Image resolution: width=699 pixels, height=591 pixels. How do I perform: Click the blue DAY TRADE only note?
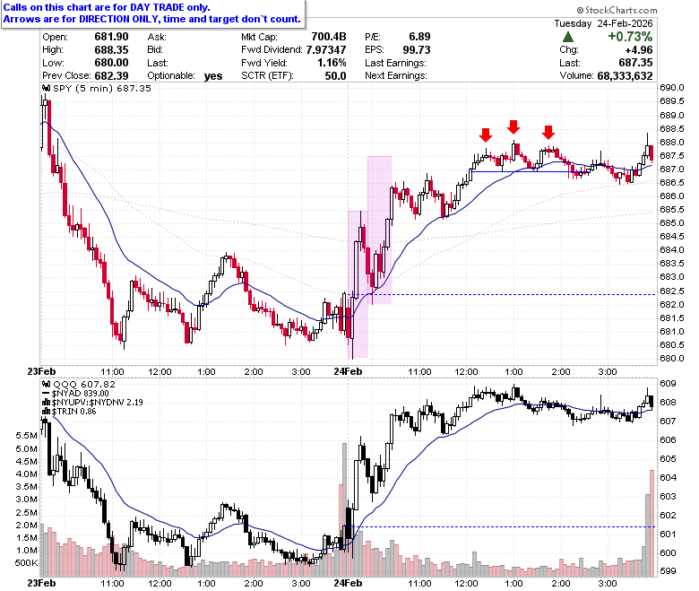(x=152, y=13)
